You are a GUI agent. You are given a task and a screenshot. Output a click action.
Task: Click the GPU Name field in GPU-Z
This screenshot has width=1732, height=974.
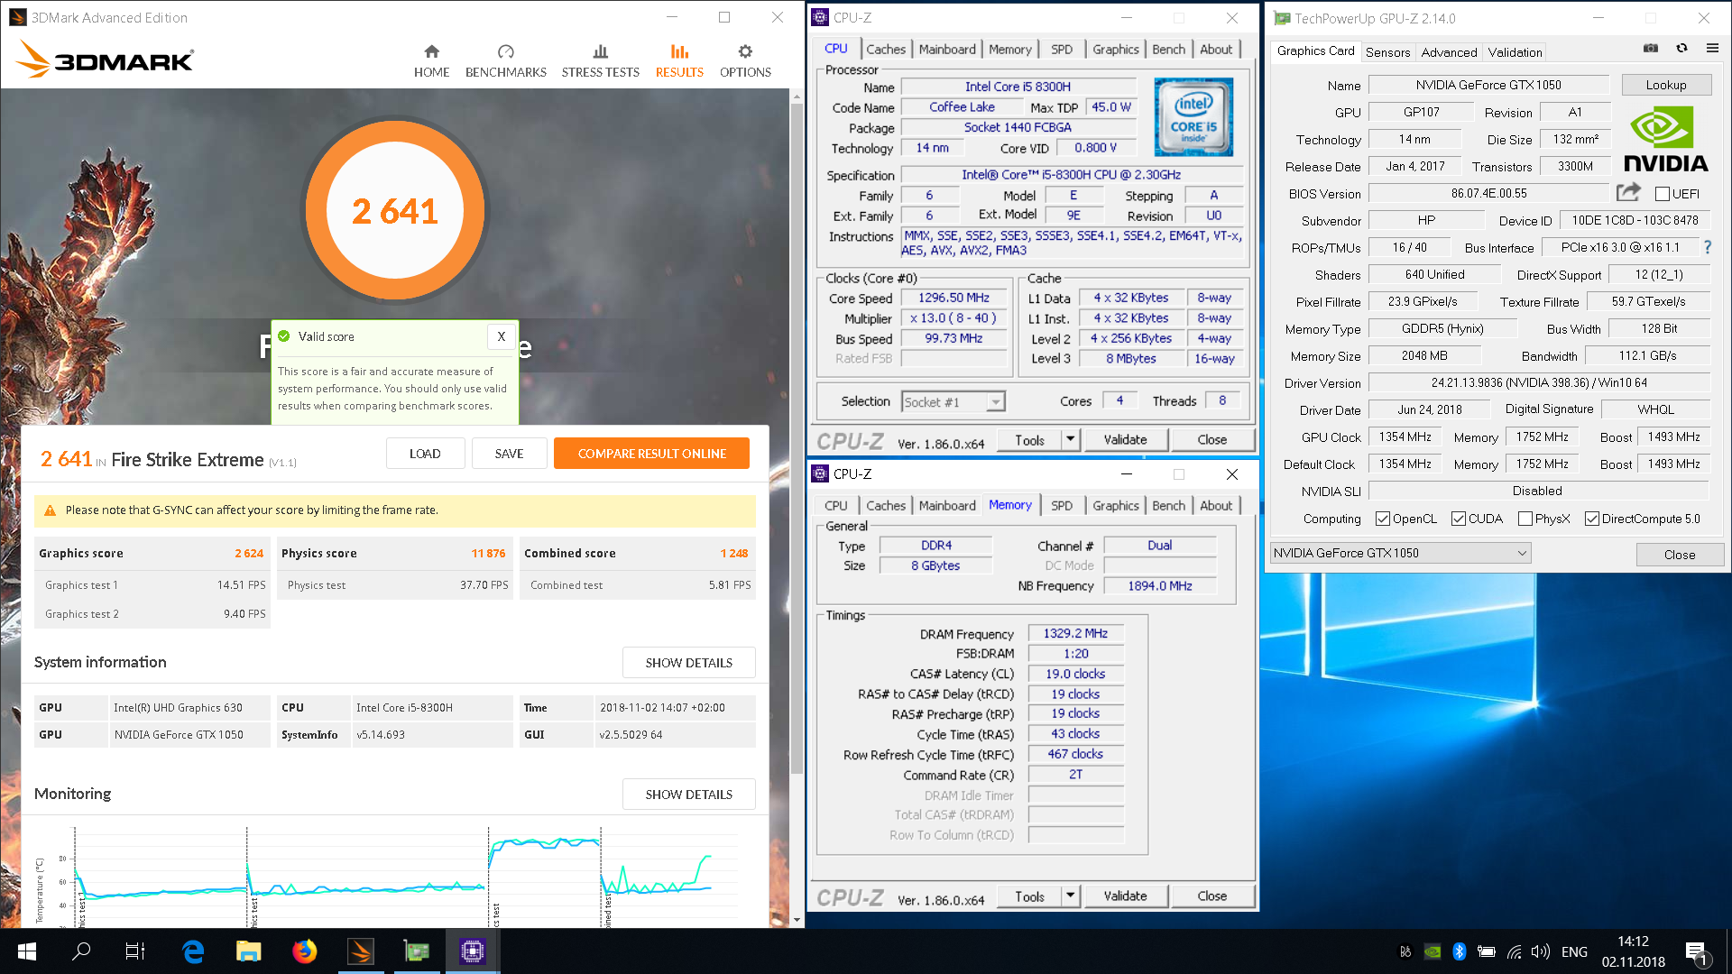coord(1488,85)
